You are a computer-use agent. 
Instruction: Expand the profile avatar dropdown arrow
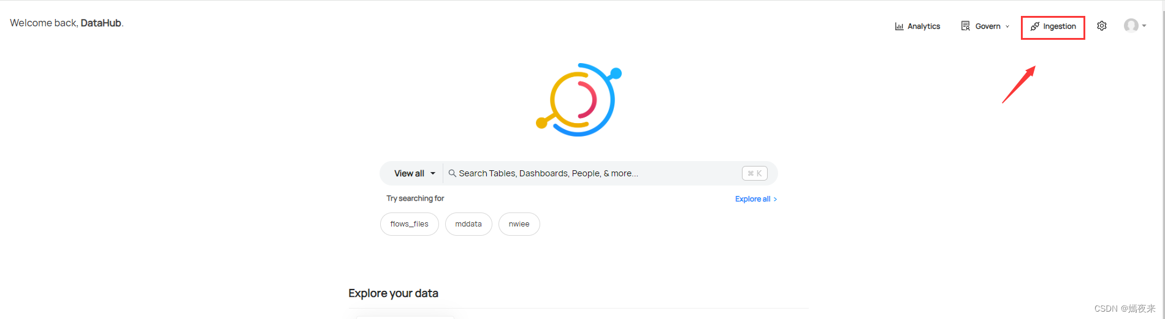click(x=1144, y=26)
